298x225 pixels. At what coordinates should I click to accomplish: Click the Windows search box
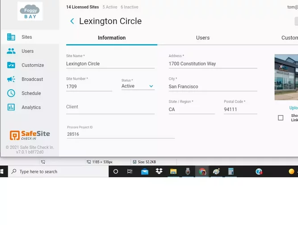point(58,171)
